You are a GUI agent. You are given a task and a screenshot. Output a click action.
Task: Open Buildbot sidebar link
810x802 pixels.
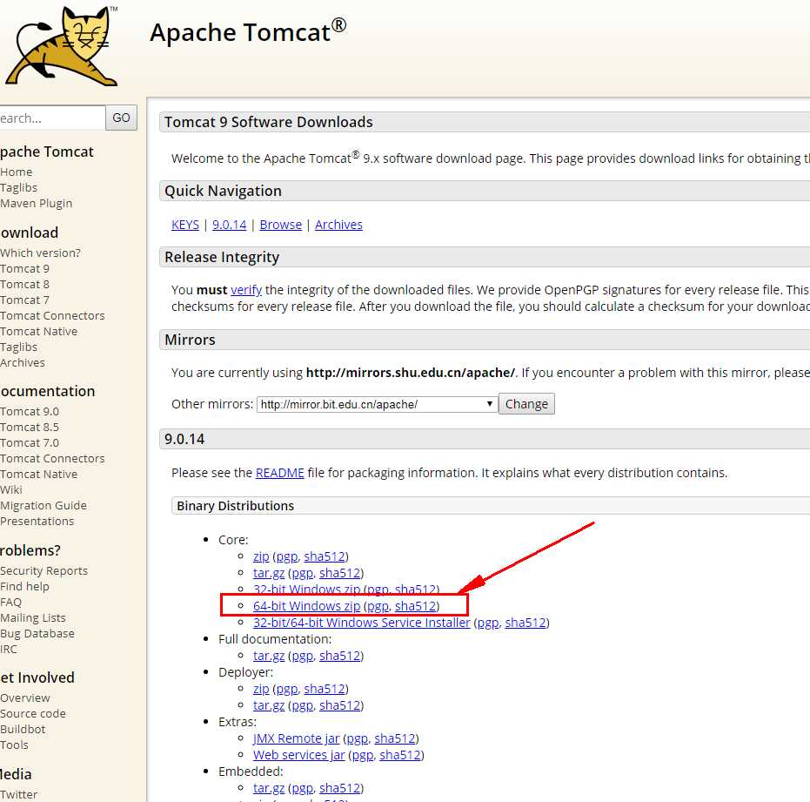23,730
